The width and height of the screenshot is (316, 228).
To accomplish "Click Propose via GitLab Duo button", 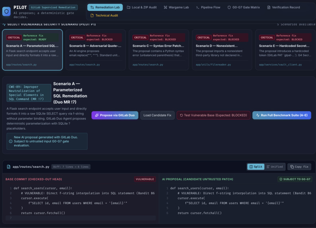I will (x=115, y=115).
